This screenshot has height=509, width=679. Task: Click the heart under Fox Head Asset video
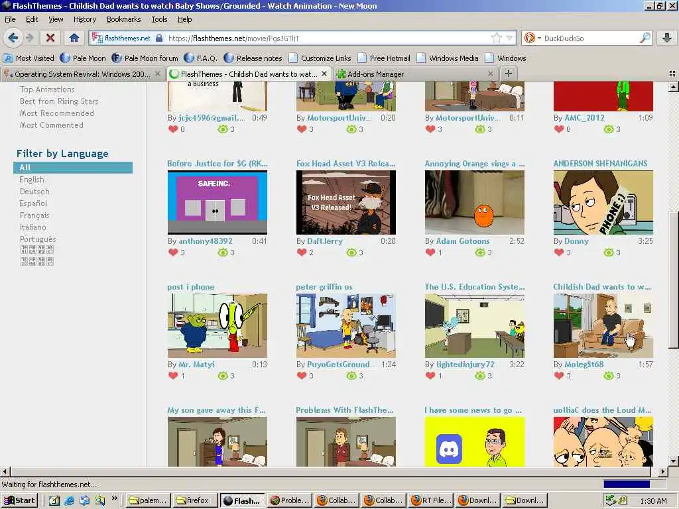[x=302, y=253]
